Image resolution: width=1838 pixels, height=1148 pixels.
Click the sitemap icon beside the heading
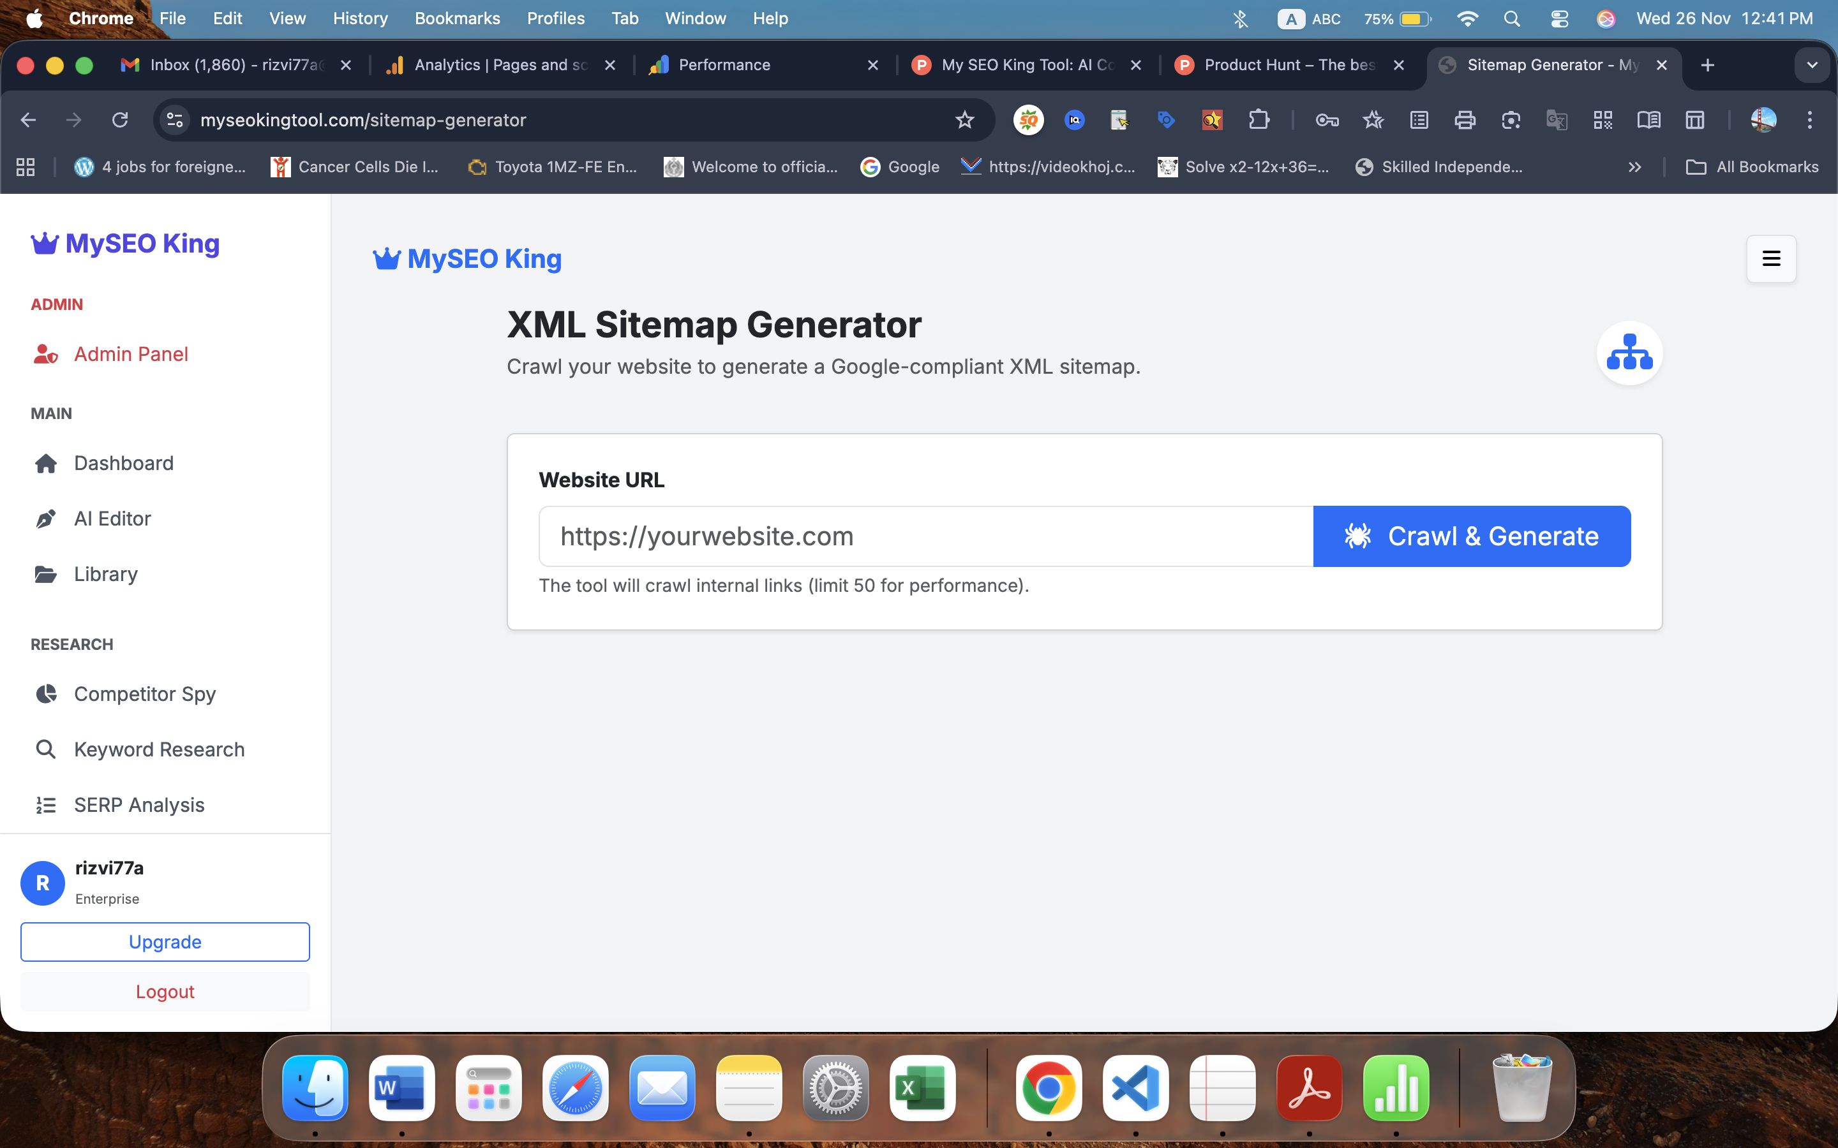pyautogui.click(x=1630, y=352)
